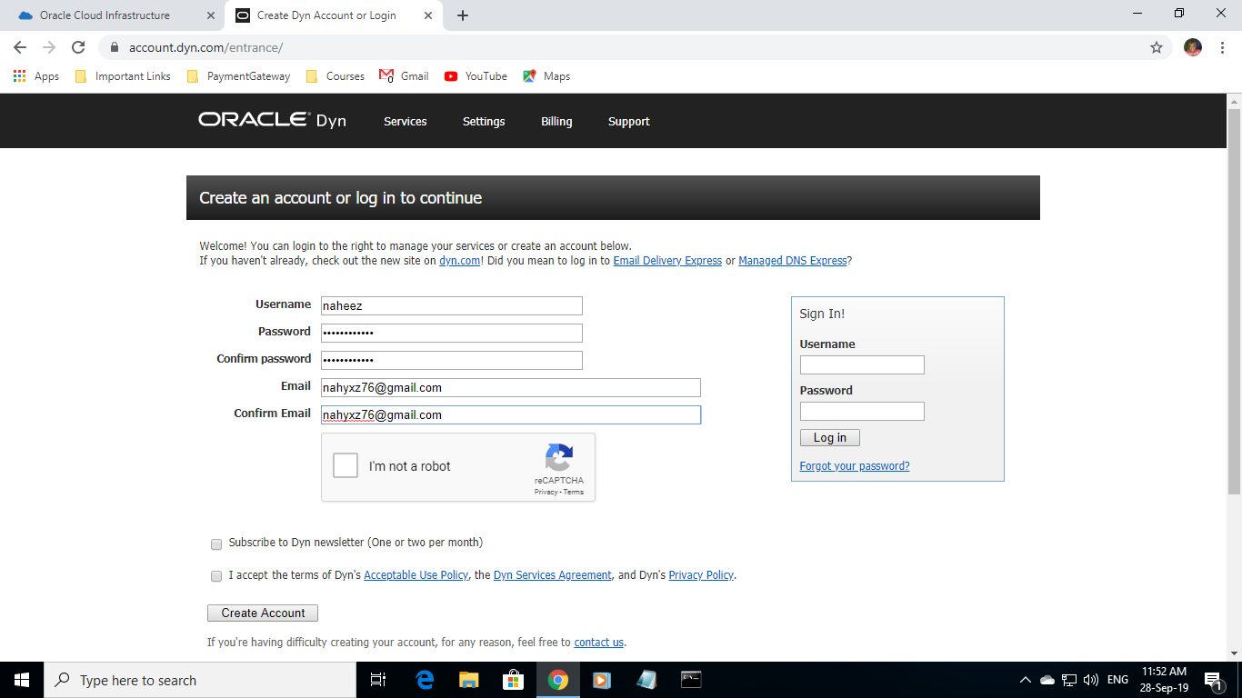Image resolution: width=1242 pixels, height=698 pixels.
Task: Click the Sign In Username field
Action: point(862,365)
